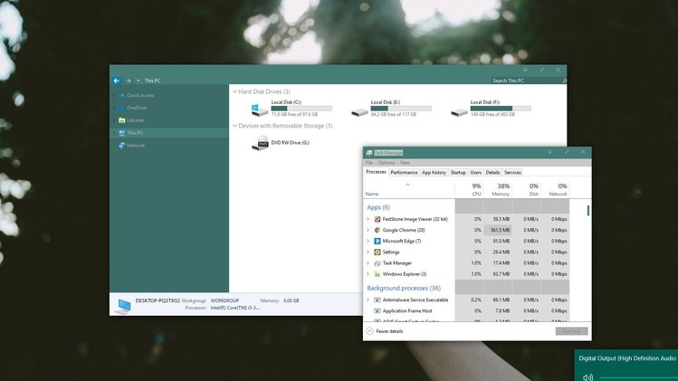Expand the Task Manager process row
678x381 pixels.
(x=368, y=263)
